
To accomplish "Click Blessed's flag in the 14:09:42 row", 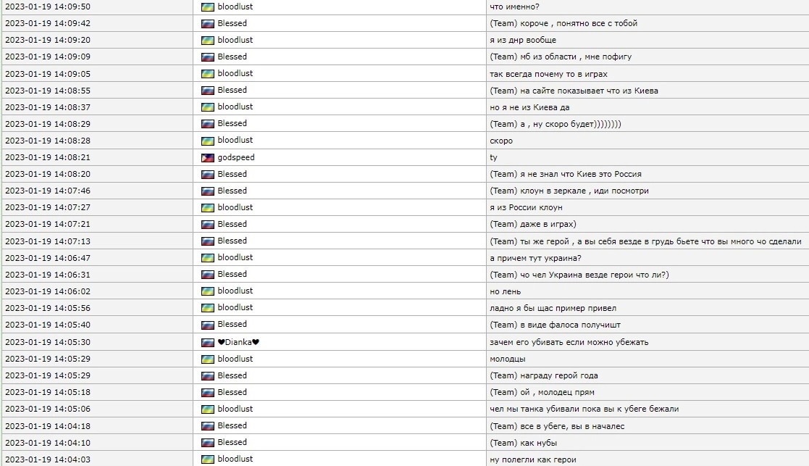I will tap(207, 23).
